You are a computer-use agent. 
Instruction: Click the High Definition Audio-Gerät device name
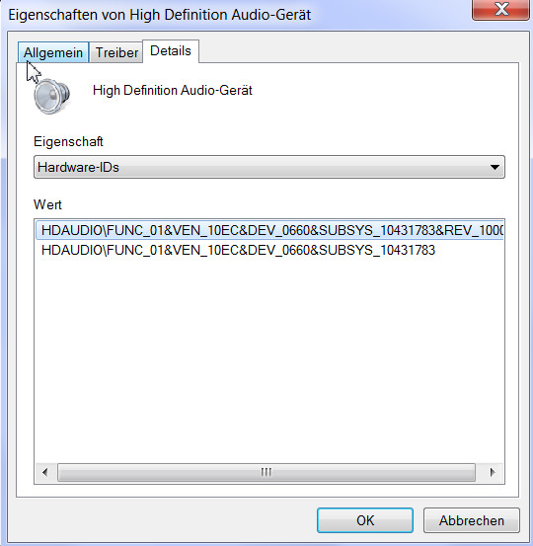point(173,91)
